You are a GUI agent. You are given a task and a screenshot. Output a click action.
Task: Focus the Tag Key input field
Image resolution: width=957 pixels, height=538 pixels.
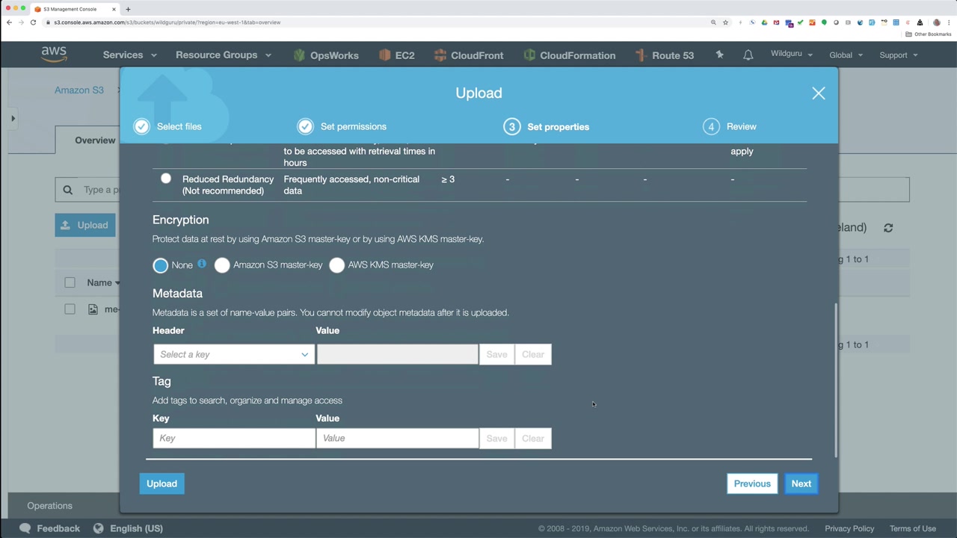coord(234,439)
